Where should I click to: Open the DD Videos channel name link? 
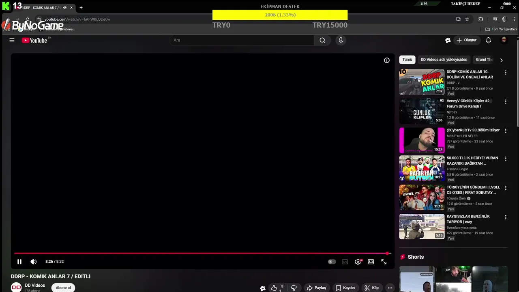35,286
